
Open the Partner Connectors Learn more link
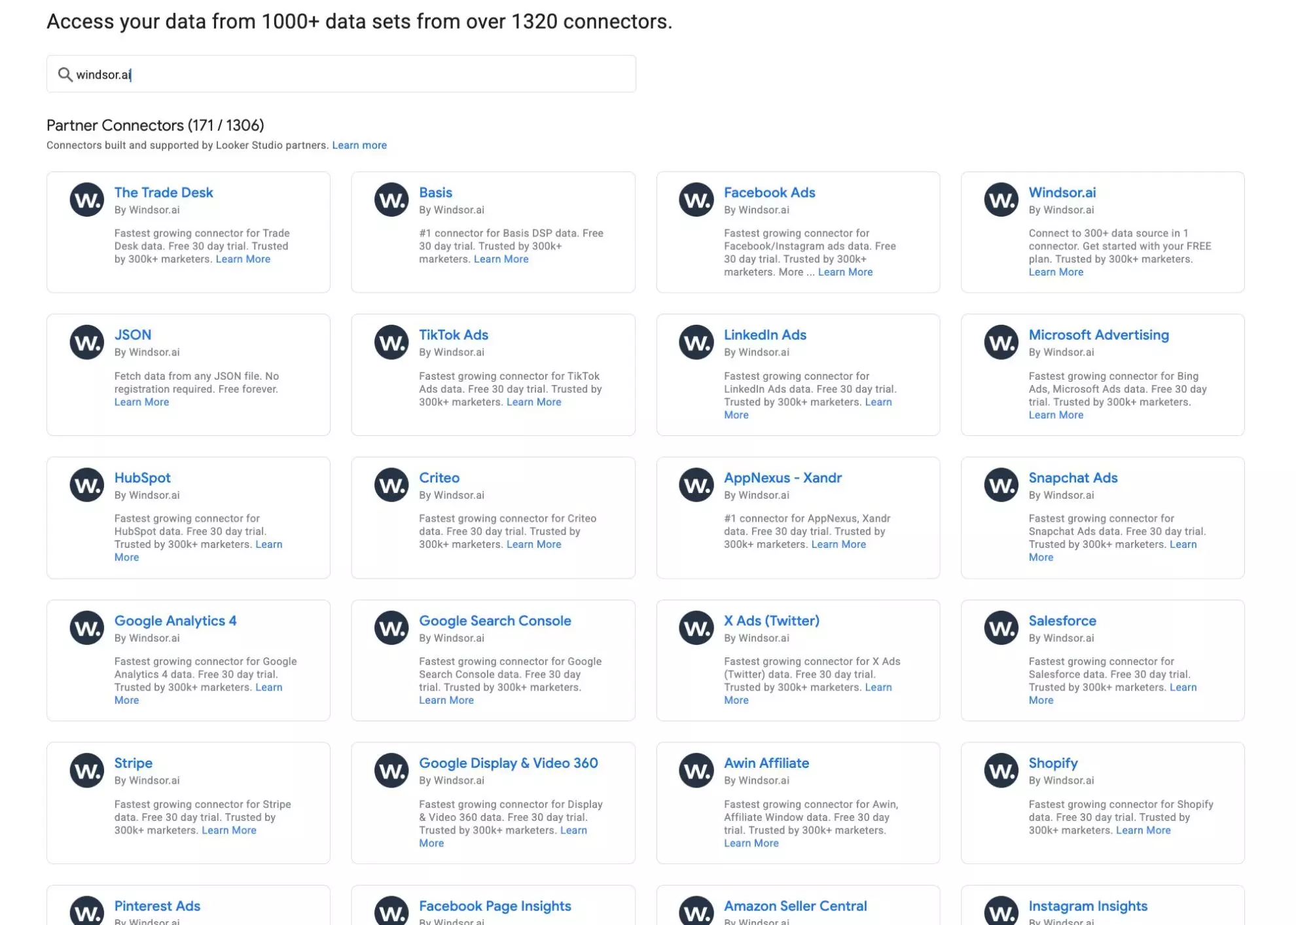tap(359, 145)
